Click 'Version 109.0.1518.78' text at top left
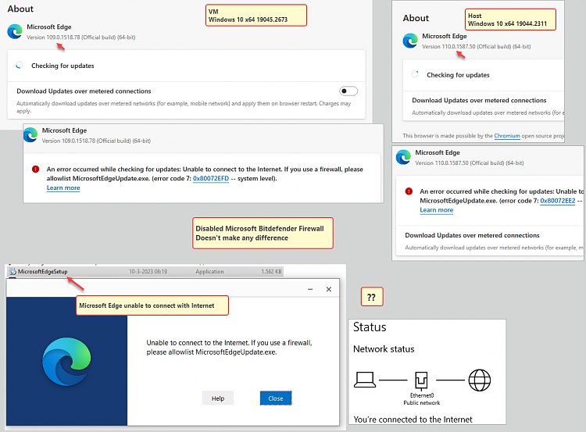Image resolution: width=586 pixels, height=432 pixels. click(x=53, y=37)
